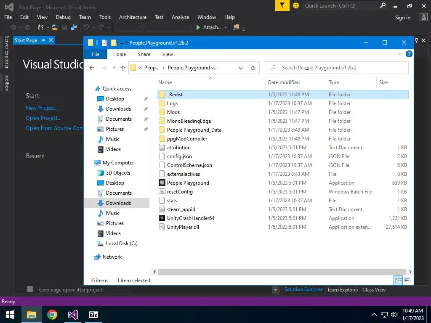Image resolution: width=431 pixels, height=323 pixels.
Task: Click the Explorer refresh button
Action: pos(253,68)
